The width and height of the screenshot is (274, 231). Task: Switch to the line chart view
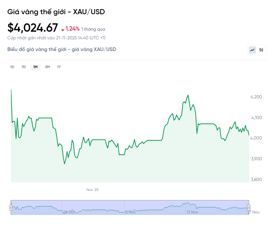tap(252, 50)
